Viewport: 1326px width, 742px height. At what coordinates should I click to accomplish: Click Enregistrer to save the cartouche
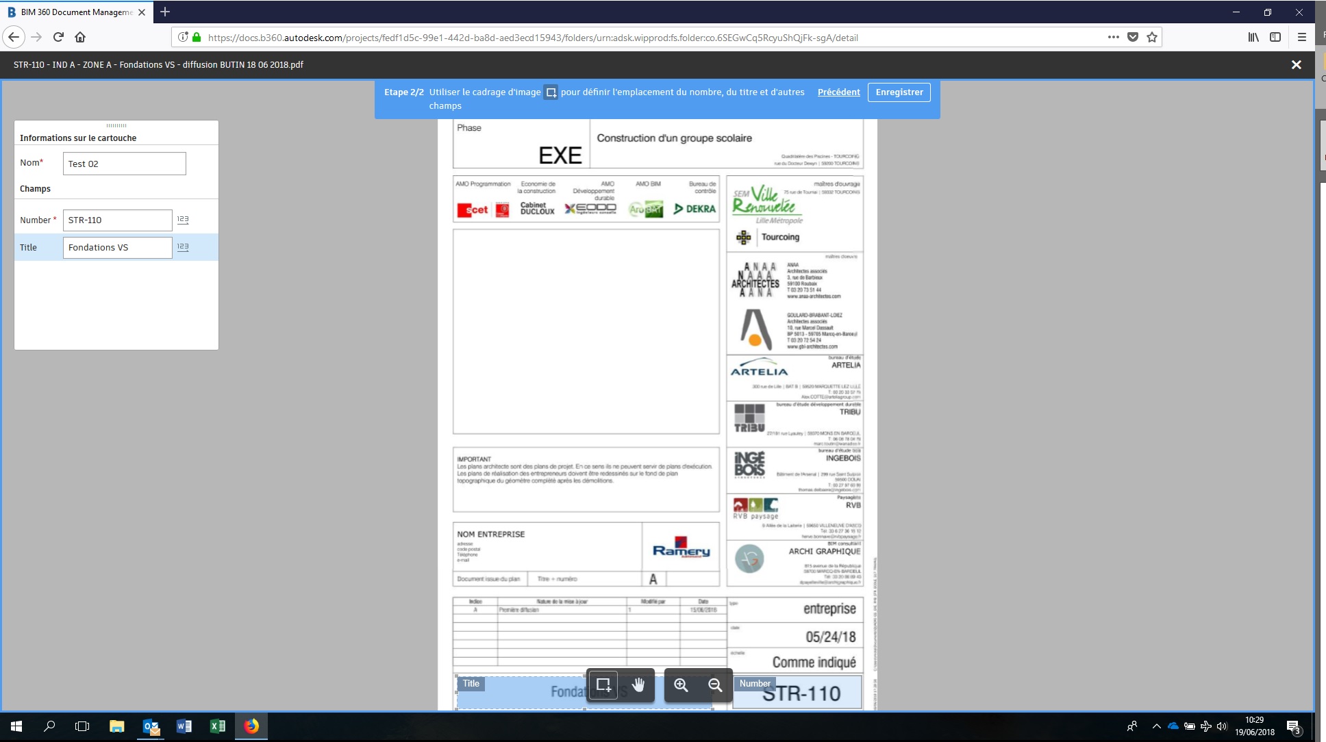pyautogui.click(x=899, y=92)
